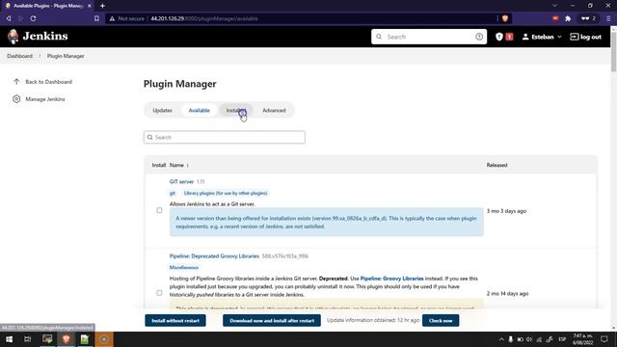Select the Available tab
The width and height of the screenshot is (617, 347).
pyautogui.click(x=200, y=110)
